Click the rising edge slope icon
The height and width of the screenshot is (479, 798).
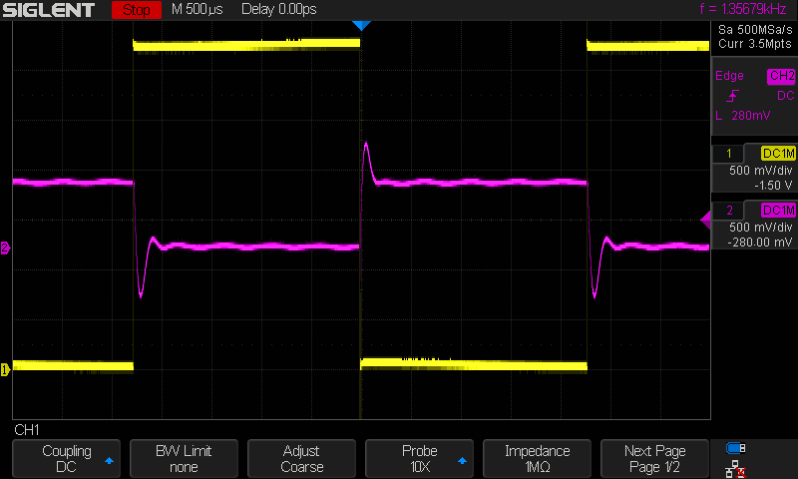(x=732, y=96)
